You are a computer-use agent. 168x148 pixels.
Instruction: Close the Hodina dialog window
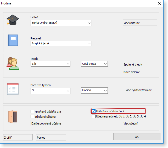pos(159,3)
